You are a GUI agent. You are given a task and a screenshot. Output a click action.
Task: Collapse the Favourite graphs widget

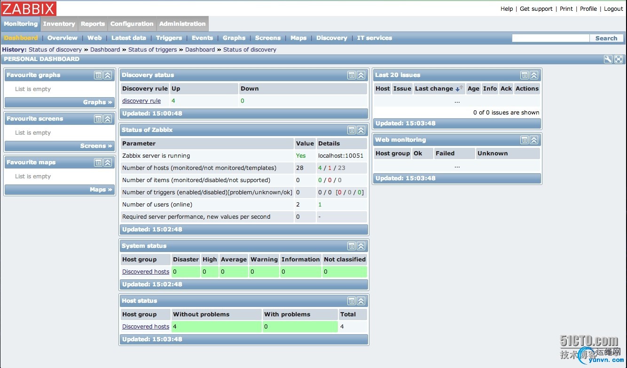point(108,75)
